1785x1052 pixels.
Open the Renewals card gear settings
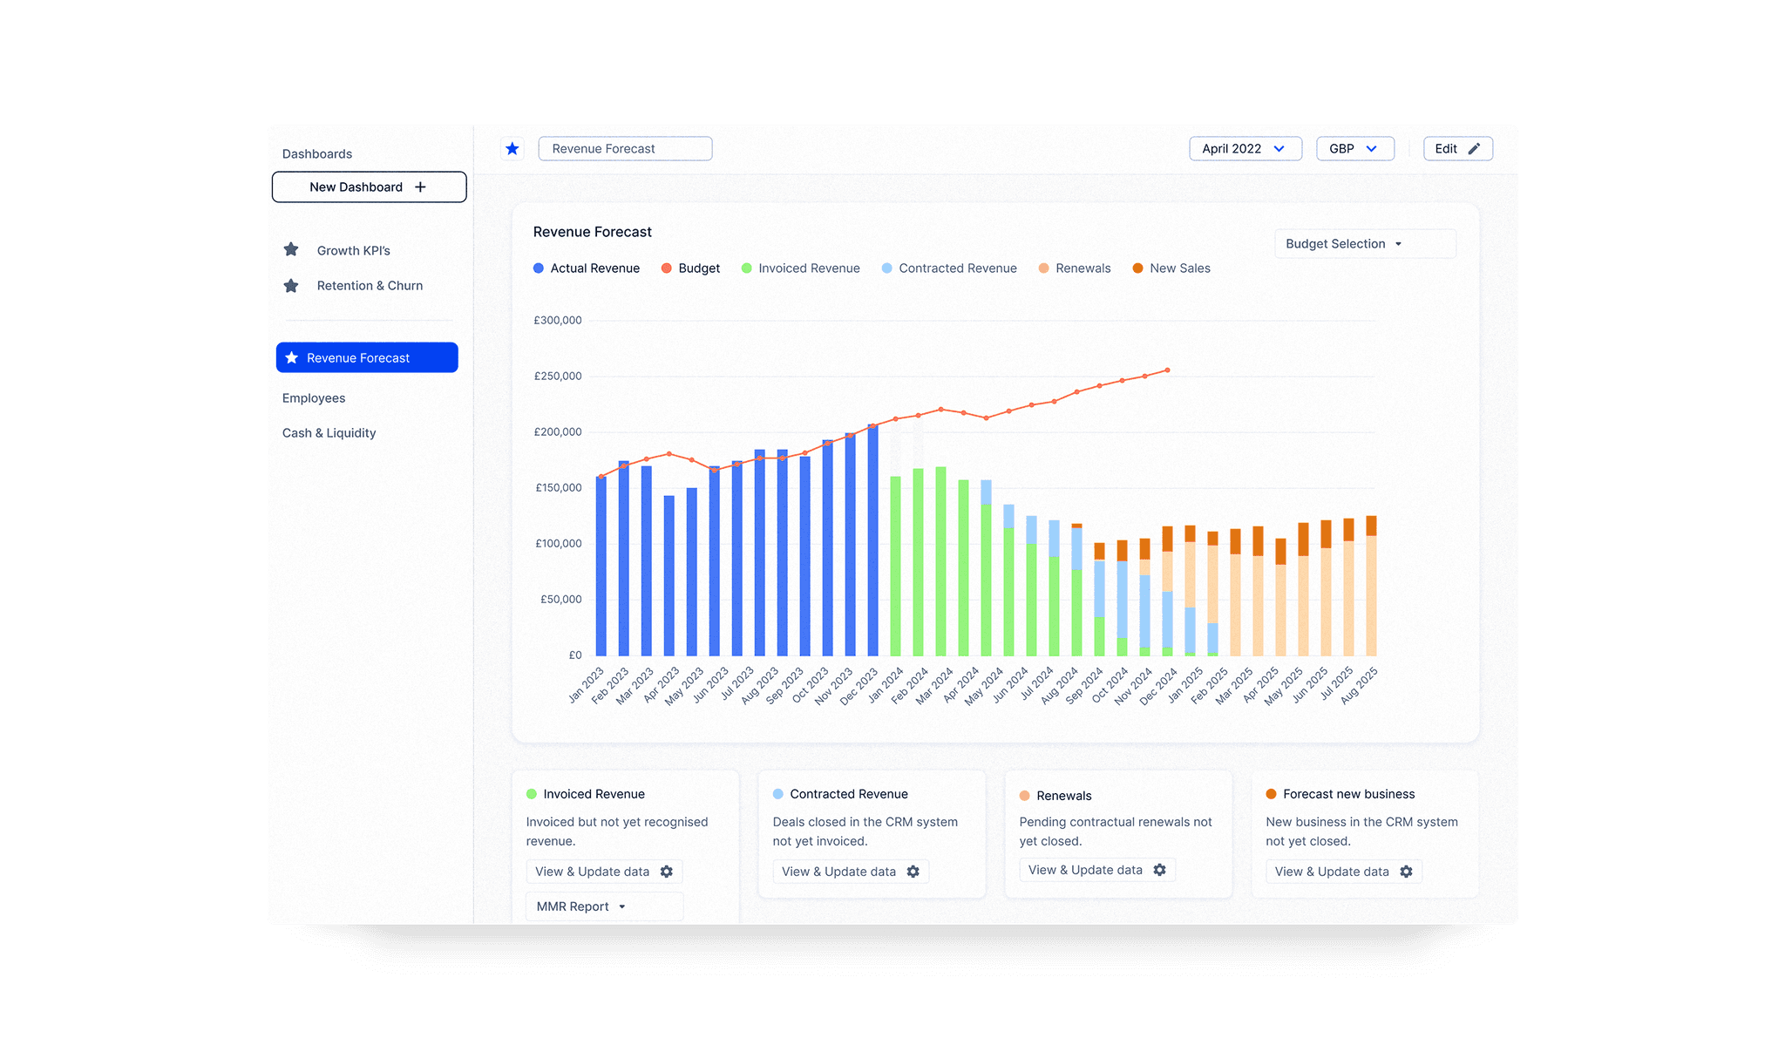[1160, 870]
